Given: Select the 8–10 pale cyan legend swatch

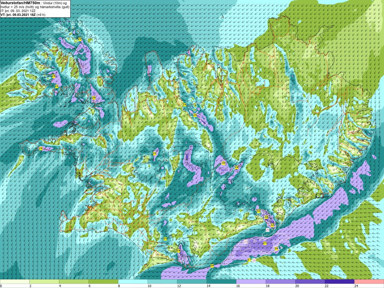Looking at the screenshot, I should 133,282.
